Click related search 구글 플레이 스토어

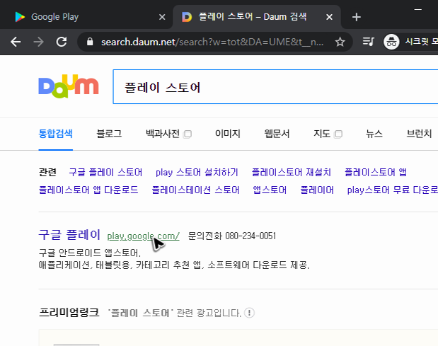coord(105,173)
